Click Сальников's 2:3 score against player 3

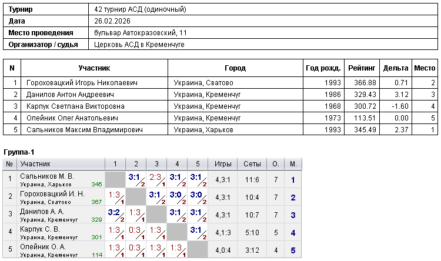tap(155, 177)
